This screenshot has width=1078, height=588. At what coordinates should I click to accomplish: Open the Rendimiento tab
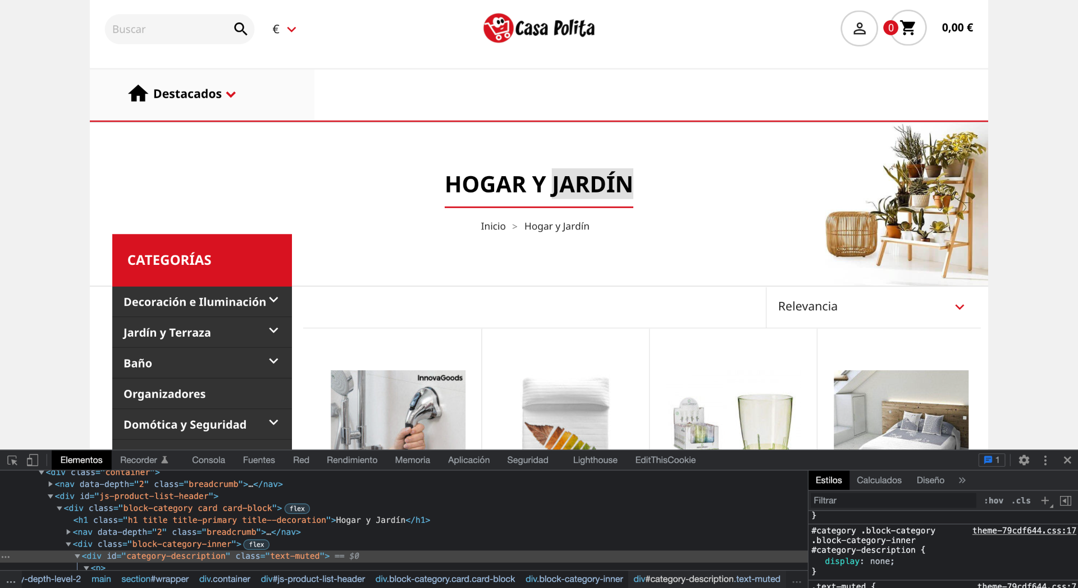pyautogui.click(x=352, y=460)
